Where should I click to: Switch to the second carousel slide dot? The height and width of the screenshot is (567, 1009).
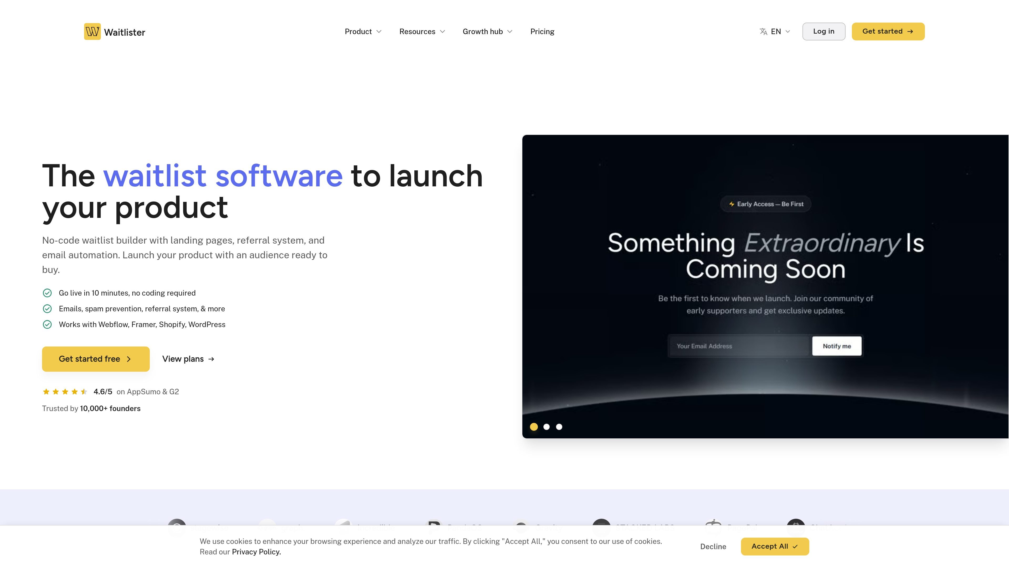point(547,427)
